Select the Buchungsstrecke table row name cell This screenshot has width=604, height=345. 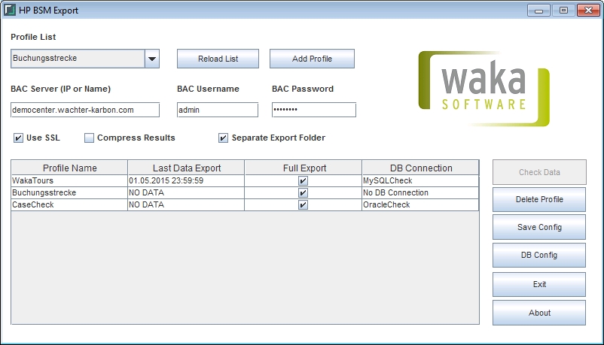[x=69, y=192]
